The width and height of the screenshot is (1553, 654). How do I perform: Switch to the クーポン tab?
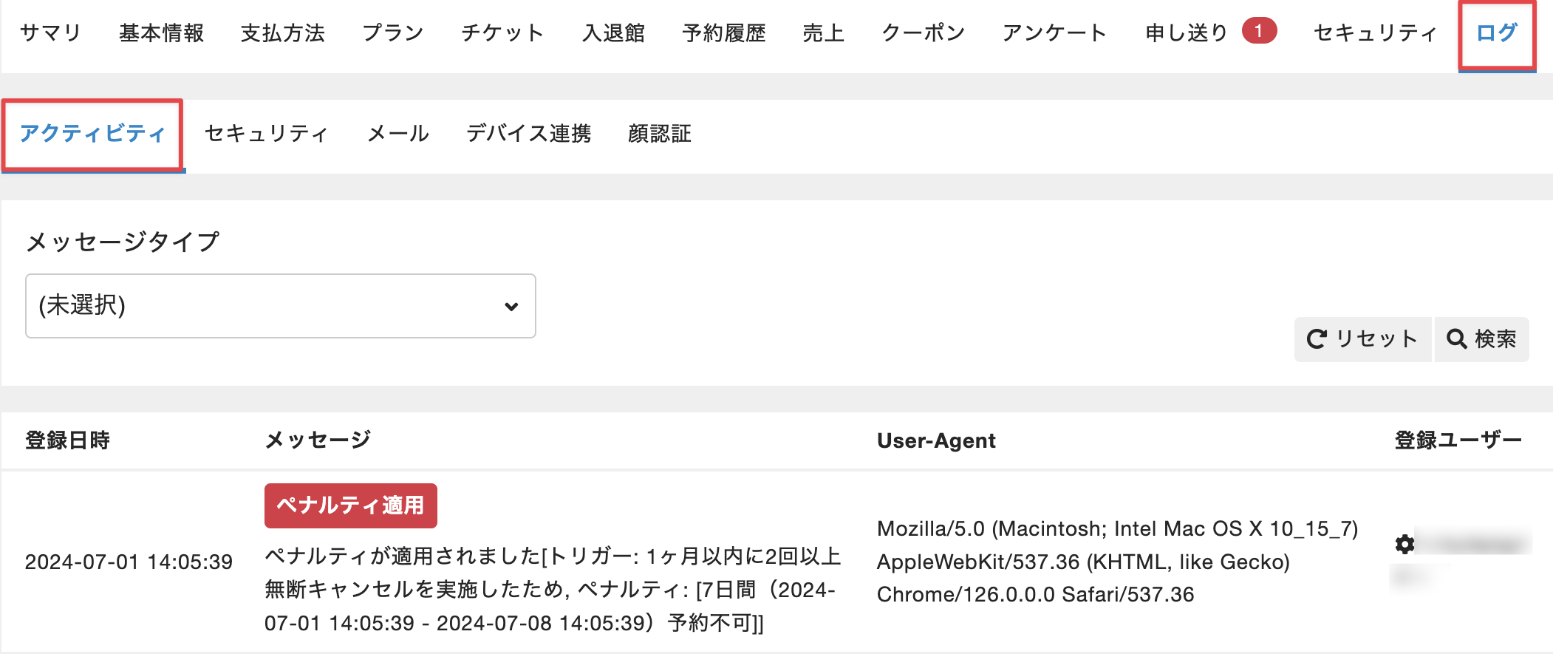pyautogui.click(x=924, y=33)
